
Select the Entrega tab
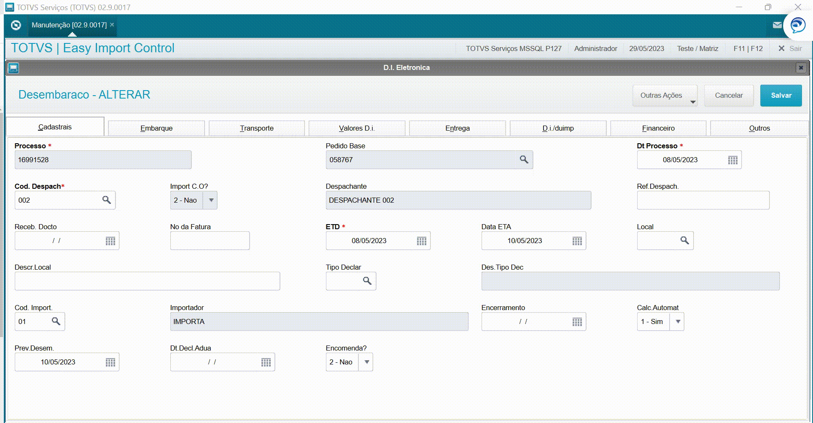458,128
